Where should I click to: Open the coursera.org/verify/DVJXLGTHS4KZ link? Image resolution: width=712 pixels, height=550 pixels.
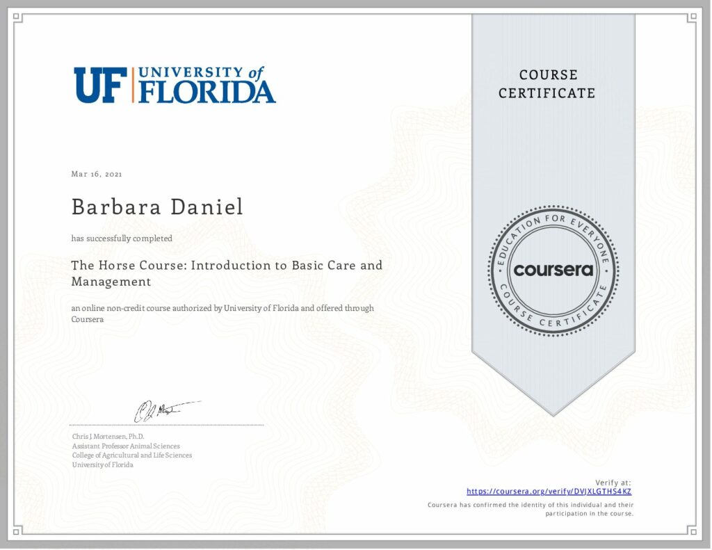pos(549,492)
